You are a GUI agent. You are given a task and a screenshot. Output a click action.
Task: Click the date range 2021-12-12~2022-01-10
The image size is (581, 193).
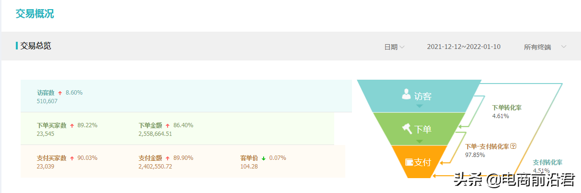point(464,47)
